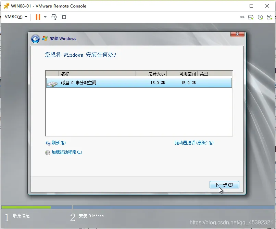This screenshot has width=276, height=229.
Task: Click the blue back arrow button
Action: point(35,39)
